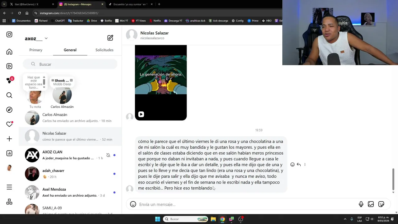Reload the page

pyautogui.click(x=19, y=13)
